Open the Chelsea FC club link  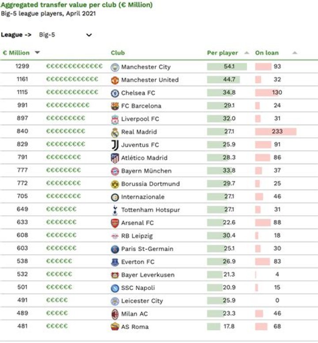tap(138, 93)
